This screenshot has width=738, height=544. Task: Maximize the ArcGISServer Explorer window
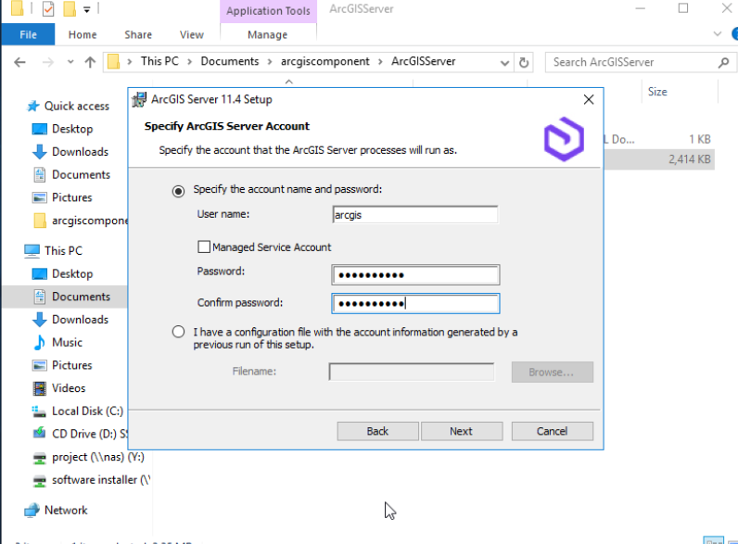point(683,8)
